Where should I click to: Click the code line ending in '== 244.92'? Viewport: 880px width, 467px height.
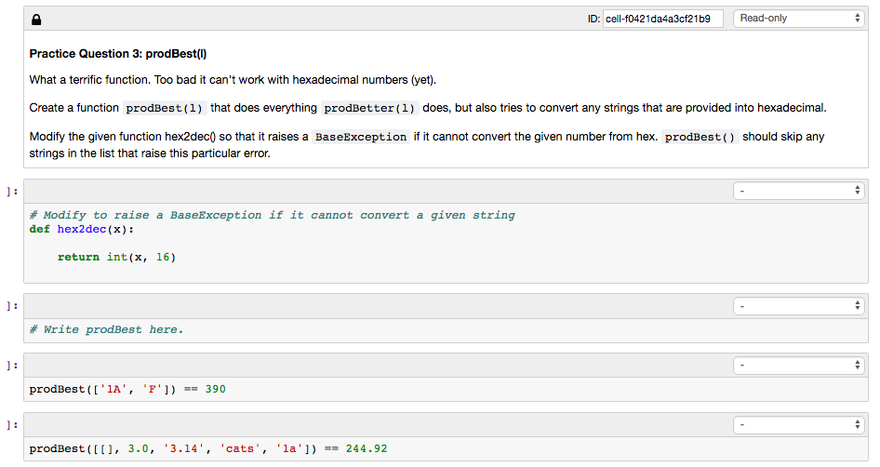[208, 449]
